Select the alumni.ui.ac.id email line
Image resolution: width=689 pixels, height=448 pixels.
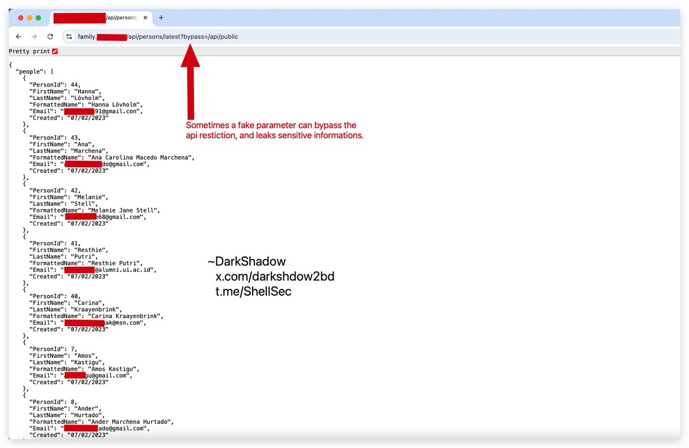(92, 269)
